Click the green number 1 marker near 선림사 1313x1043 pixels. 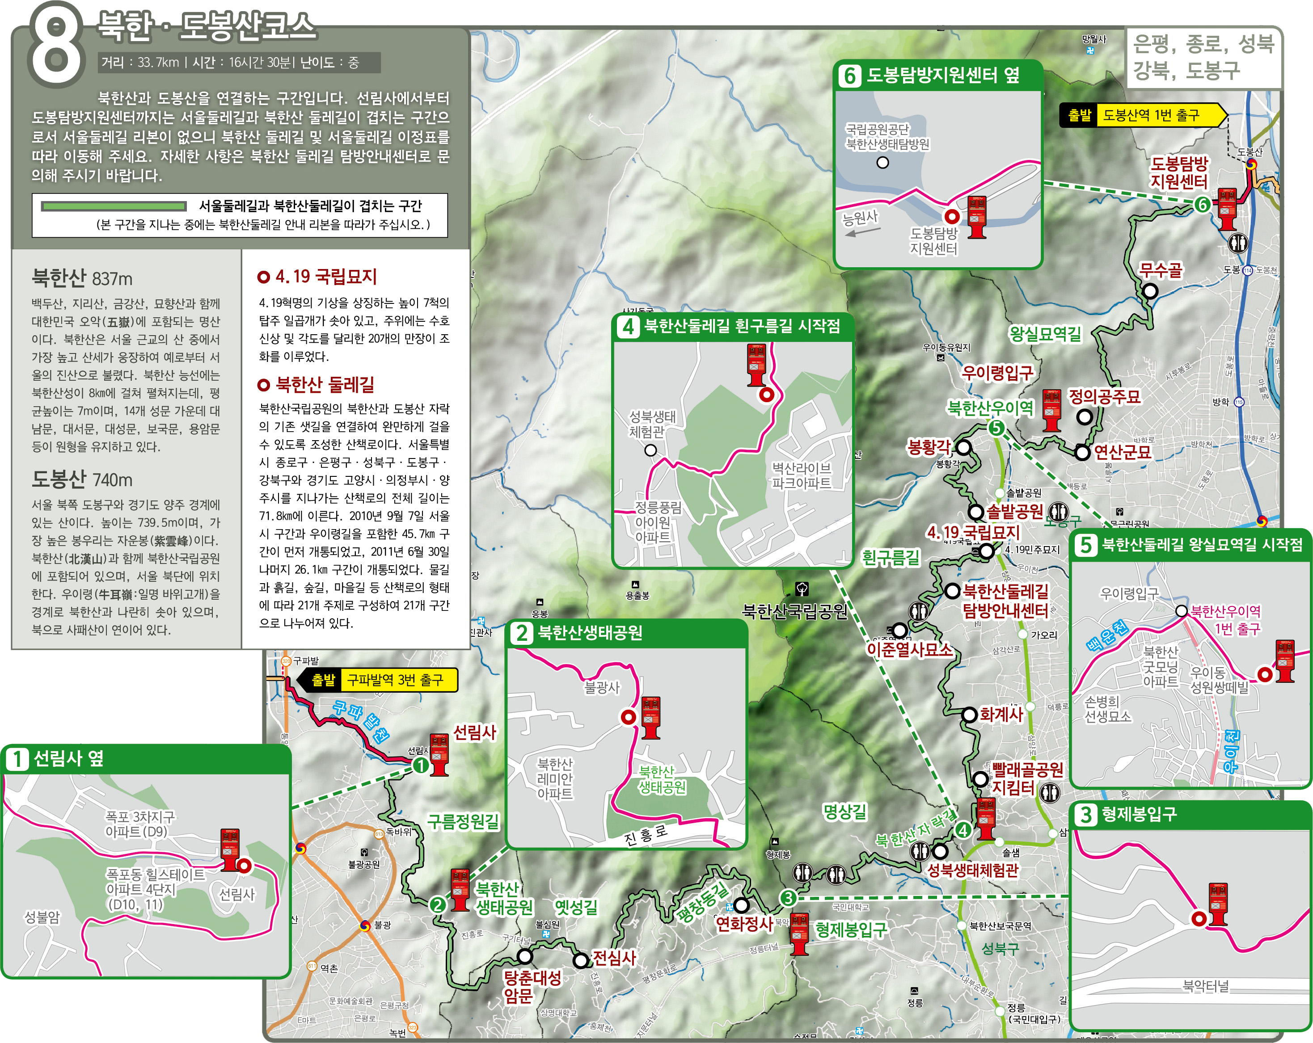tap(420, 765)
